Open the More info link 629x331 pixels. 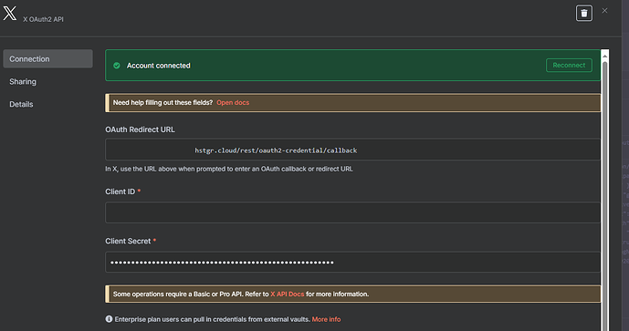(x=326, y=319)
